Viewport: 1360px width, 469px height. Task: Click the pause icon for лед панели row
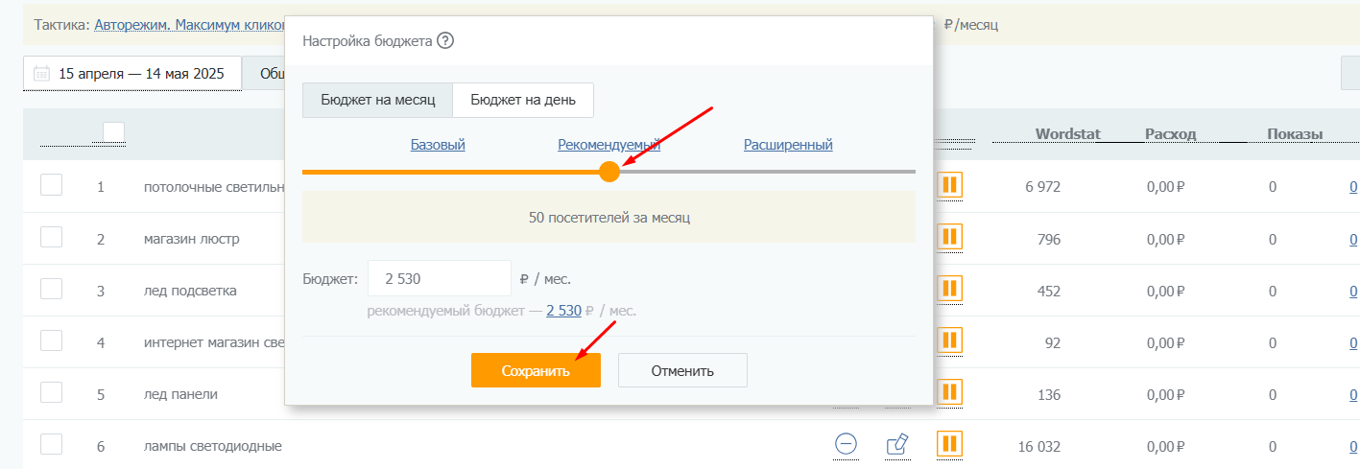[x=949, y=392]
